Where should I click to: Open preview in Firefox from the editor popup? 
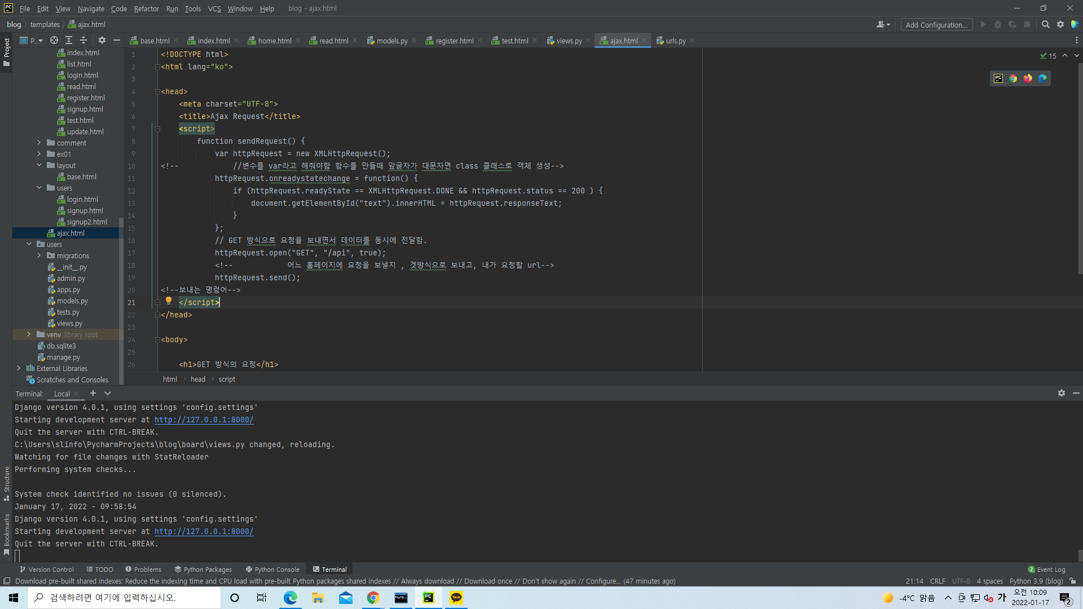coord(1027,78)
